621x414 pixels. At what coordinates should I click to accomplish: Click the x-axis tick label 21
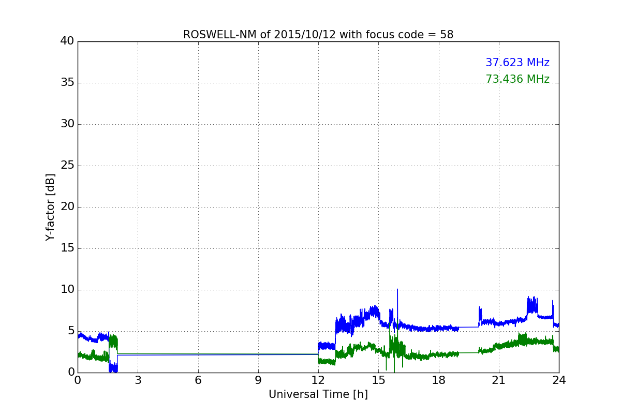tap(499, 380)
